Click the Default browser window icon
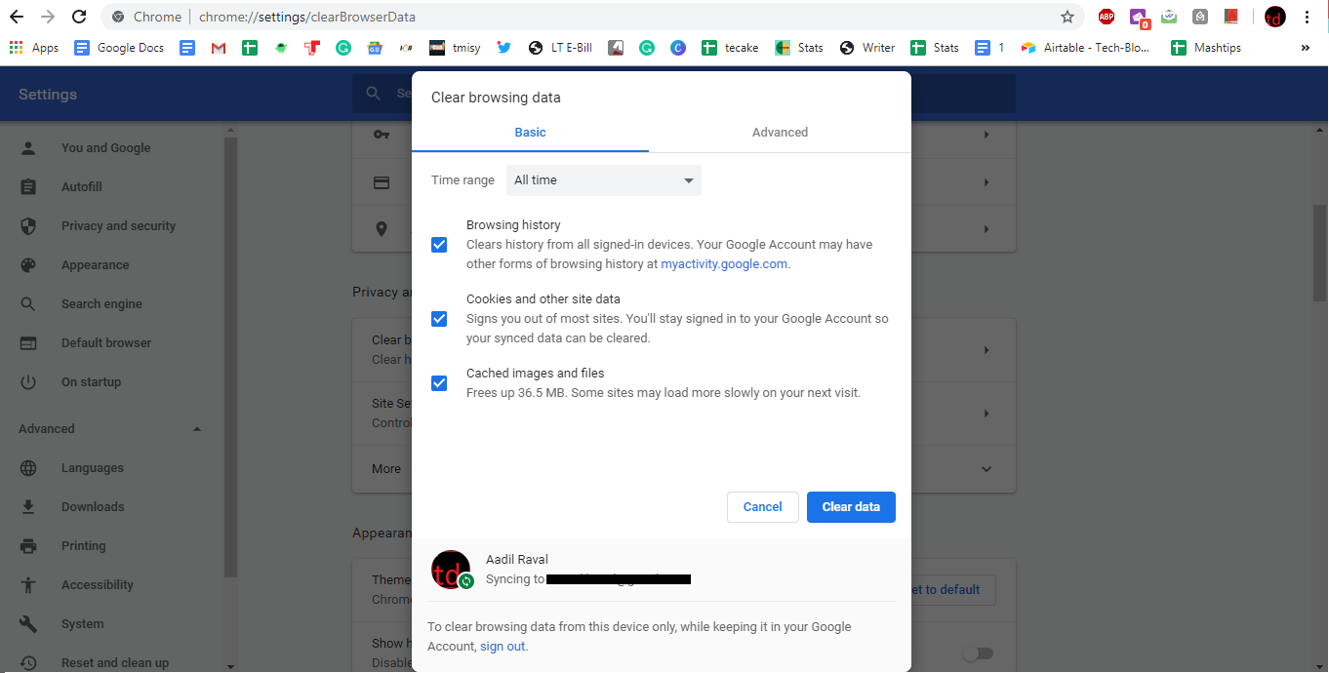This screenshot has width=1329, height=673. (28, 342)
